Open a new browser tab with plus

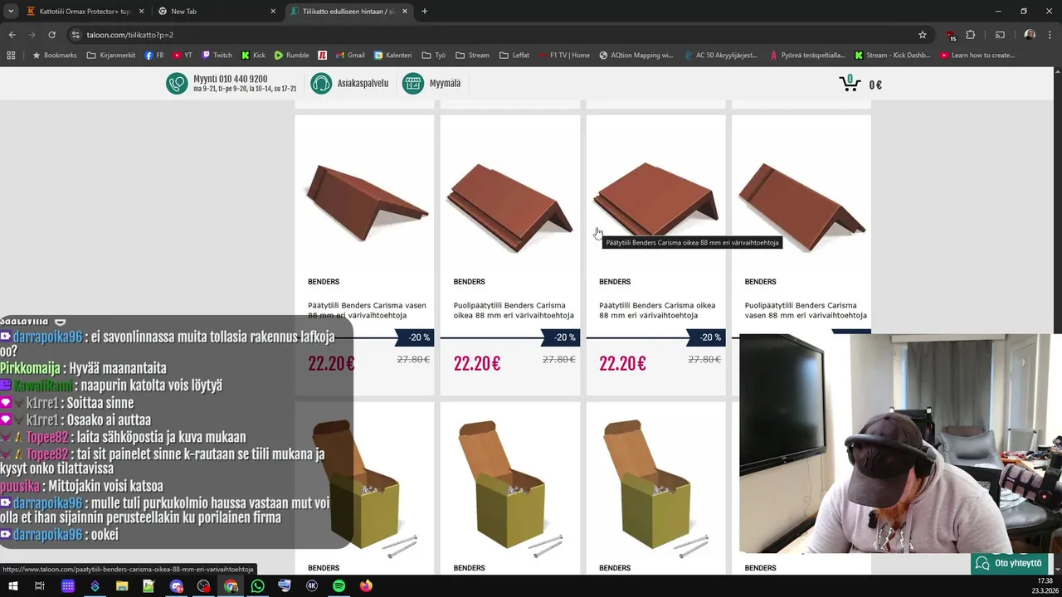[425, 12]
